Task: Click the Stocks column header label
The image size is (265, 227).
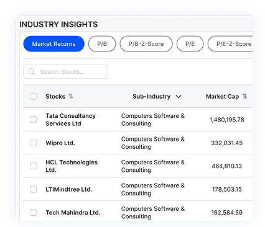Action: click(x=55, y=97)
